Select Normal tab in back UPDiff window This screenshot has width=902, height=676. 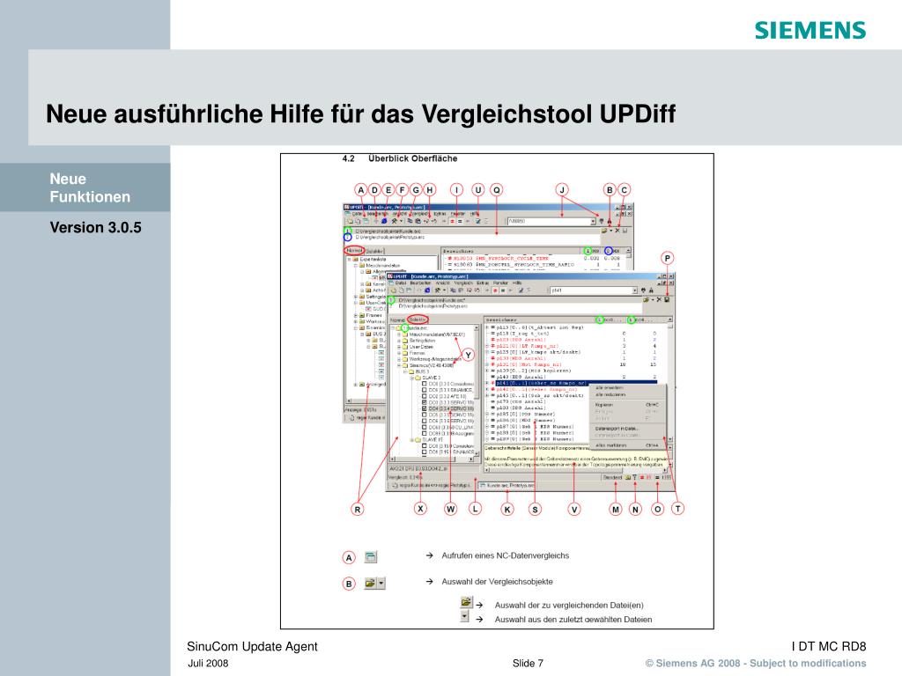[x=353, y=250]
